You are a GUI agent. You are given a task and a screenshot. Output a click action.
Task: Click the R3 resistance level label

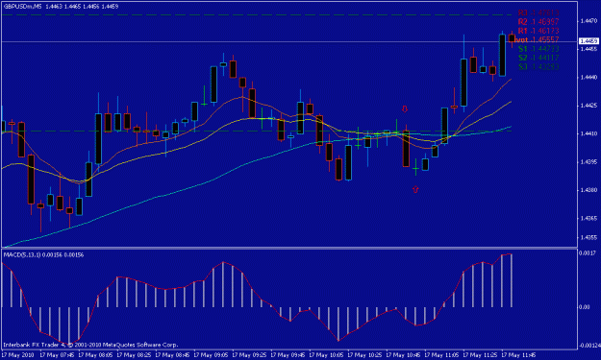click(538, 12)
